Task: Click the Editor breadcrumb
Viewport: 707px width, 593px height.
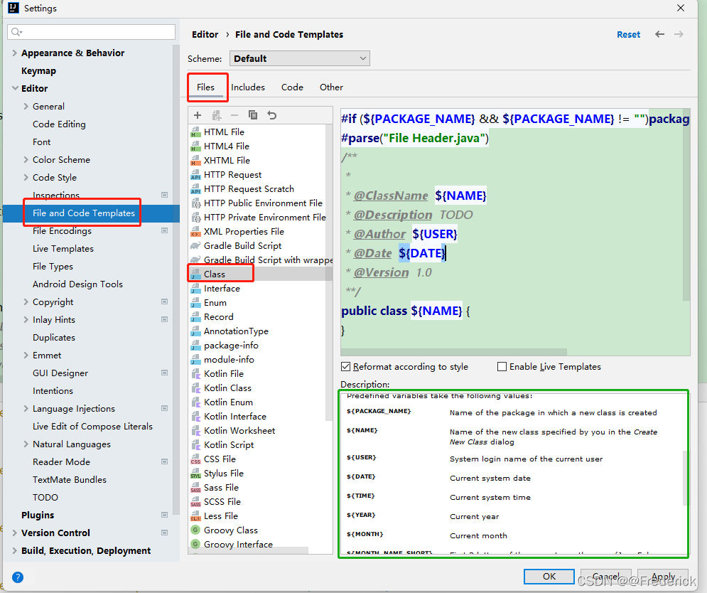Action: coord(205,34)
